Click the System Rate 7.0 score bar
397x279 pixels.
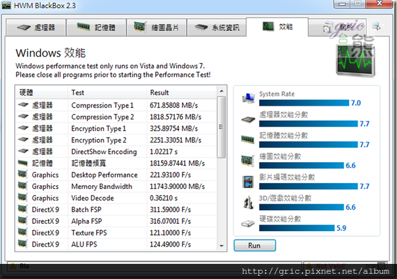(x=304, y=103)
